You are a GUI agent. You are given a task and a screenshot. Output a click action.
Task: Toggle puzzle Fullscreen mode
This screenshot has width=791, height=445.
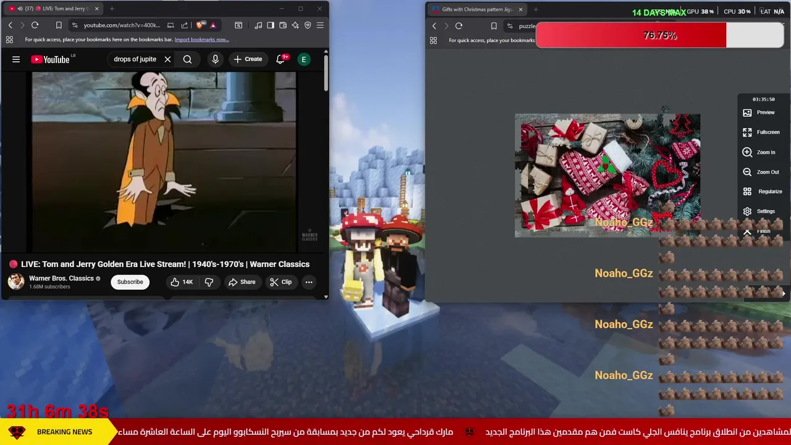(x=761, y=132)
